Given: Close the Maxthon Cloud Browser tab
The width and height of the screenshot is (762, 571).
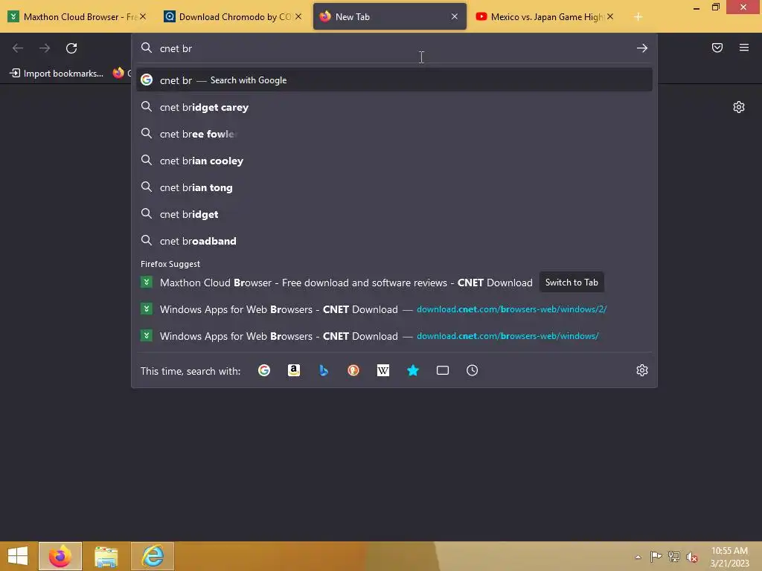Looking at the screenshot, I should point(143,16).
